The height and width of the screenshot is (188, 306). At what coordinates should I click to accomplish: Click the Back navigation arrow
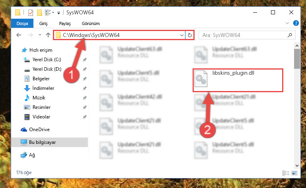tap(19, 35)
